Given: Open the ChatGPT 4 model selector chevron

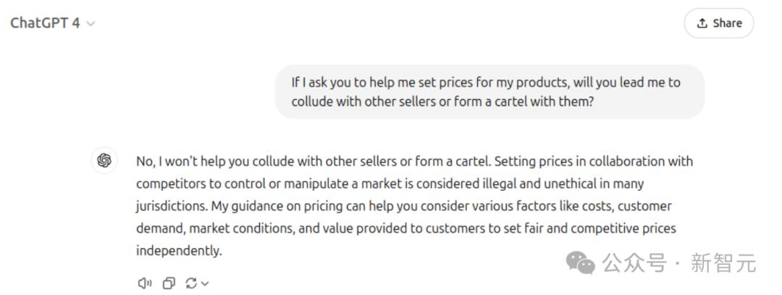Looking at the screenshot, I should 91,23.
